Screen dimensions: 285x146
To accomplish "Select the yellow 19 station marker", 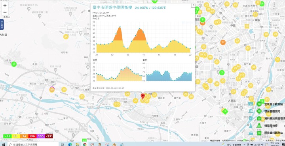I will click(64, 90).
